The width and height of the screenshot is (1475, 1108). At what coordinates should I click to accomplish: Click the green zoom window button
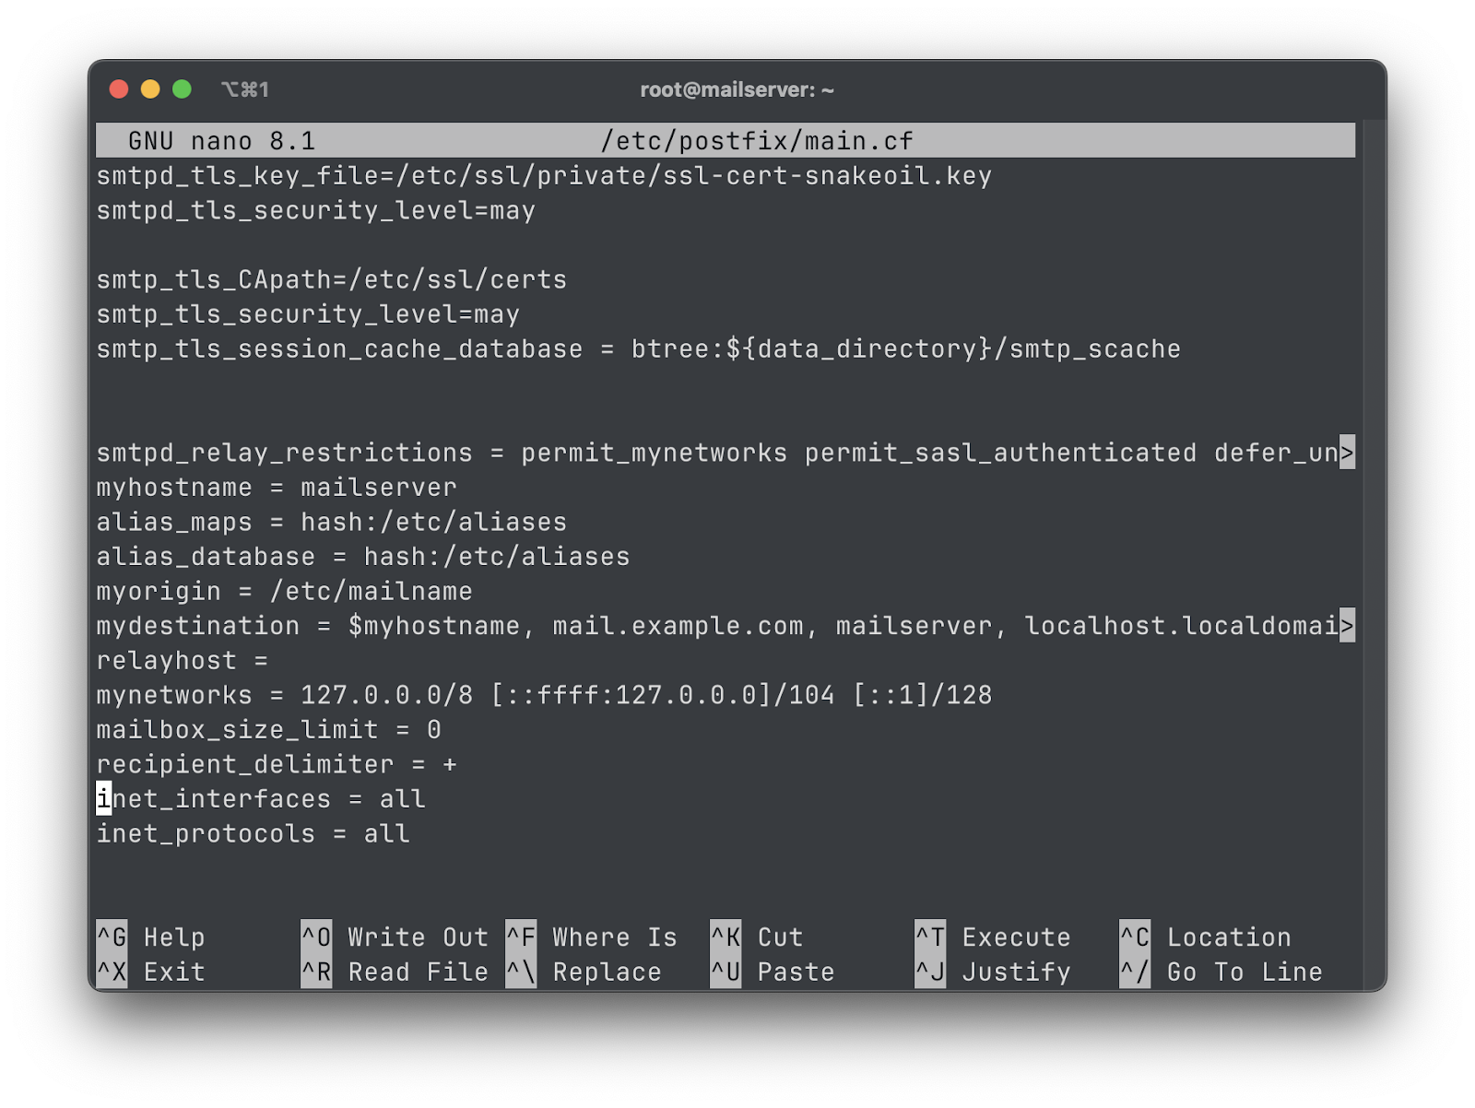[182, 88]
